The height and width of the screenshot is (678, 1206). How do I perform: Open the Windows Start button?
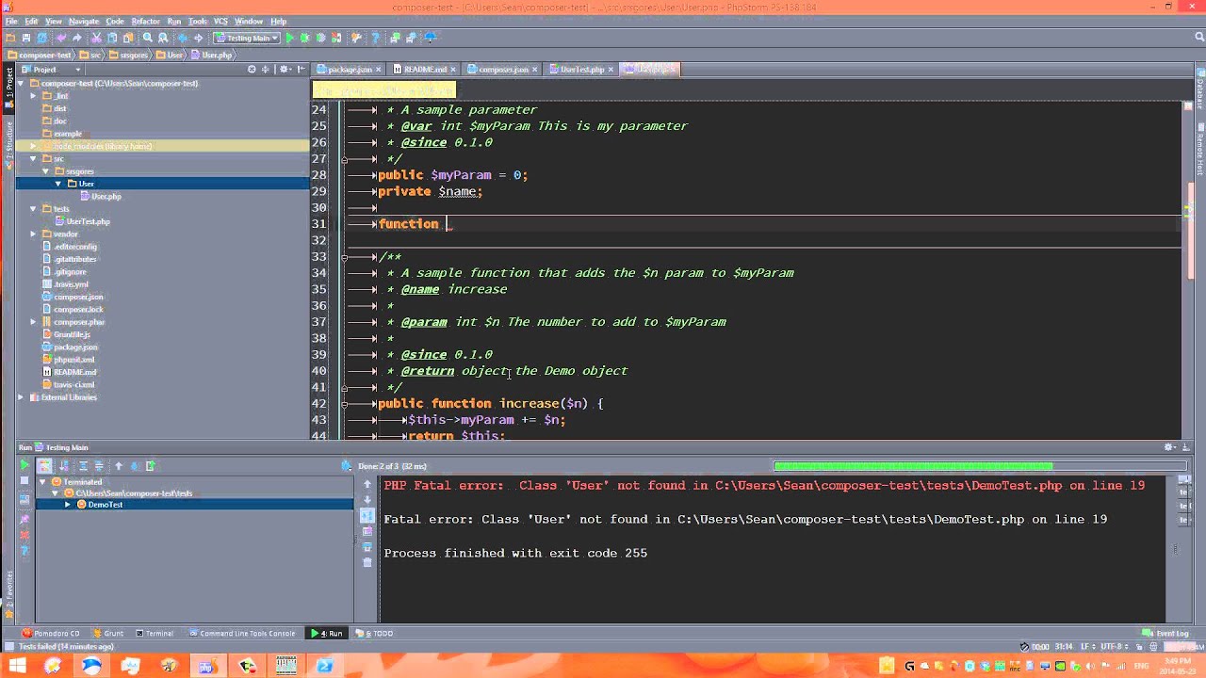17,666
